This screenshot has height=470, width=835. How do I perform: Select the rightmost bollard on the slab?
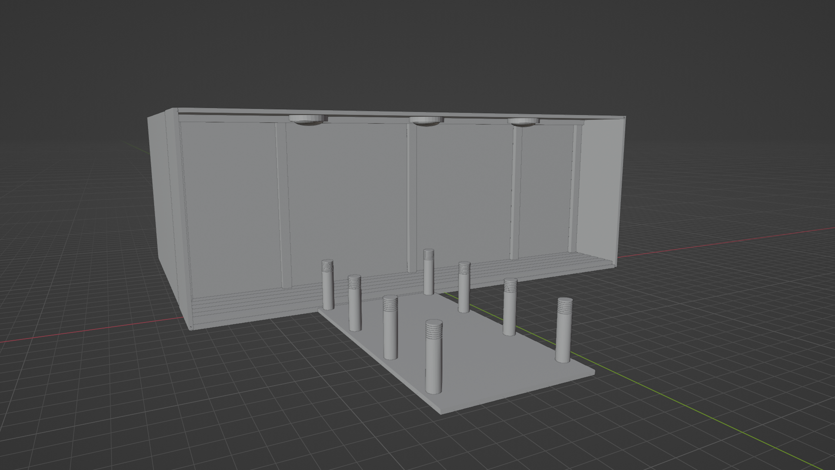pyautogui.click(x=564, y=331)
